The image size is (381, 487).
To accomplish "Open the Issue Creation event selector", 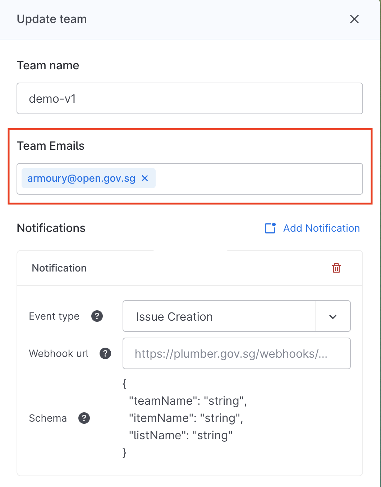I will 219,316.
